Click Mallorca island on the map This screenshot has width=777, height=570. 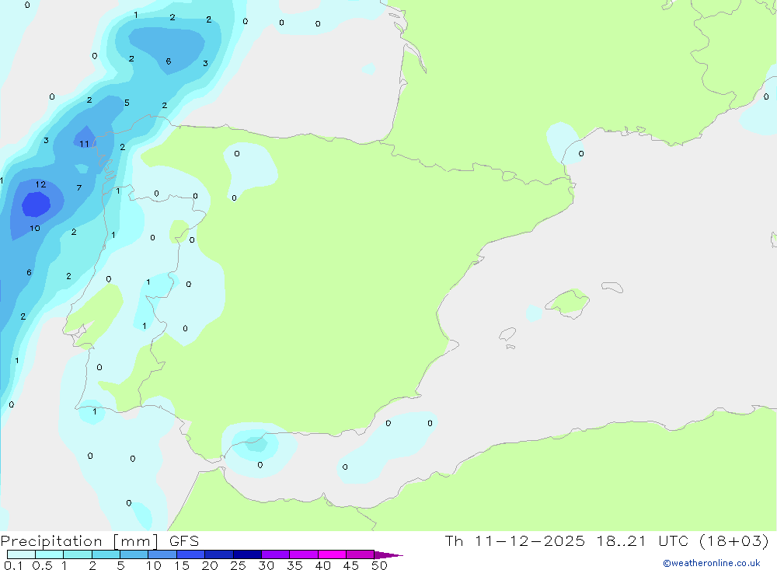coord(568,302)
